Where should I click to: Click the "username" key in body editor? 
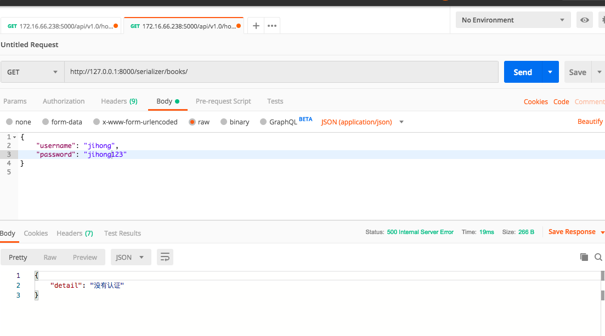click(56, 146)
